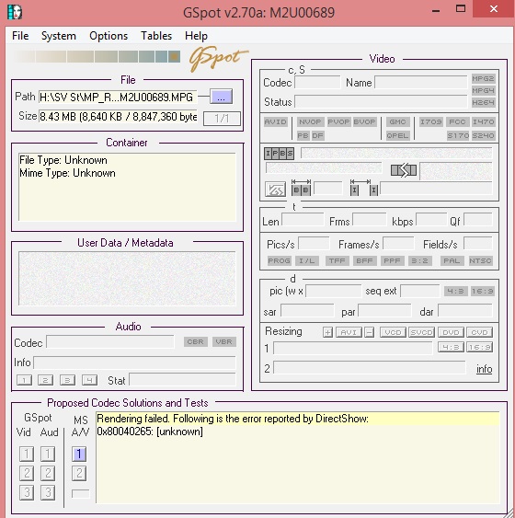Click the 3:2 pulldown indicator
The image size is (515, 518).
click(419, 260)
